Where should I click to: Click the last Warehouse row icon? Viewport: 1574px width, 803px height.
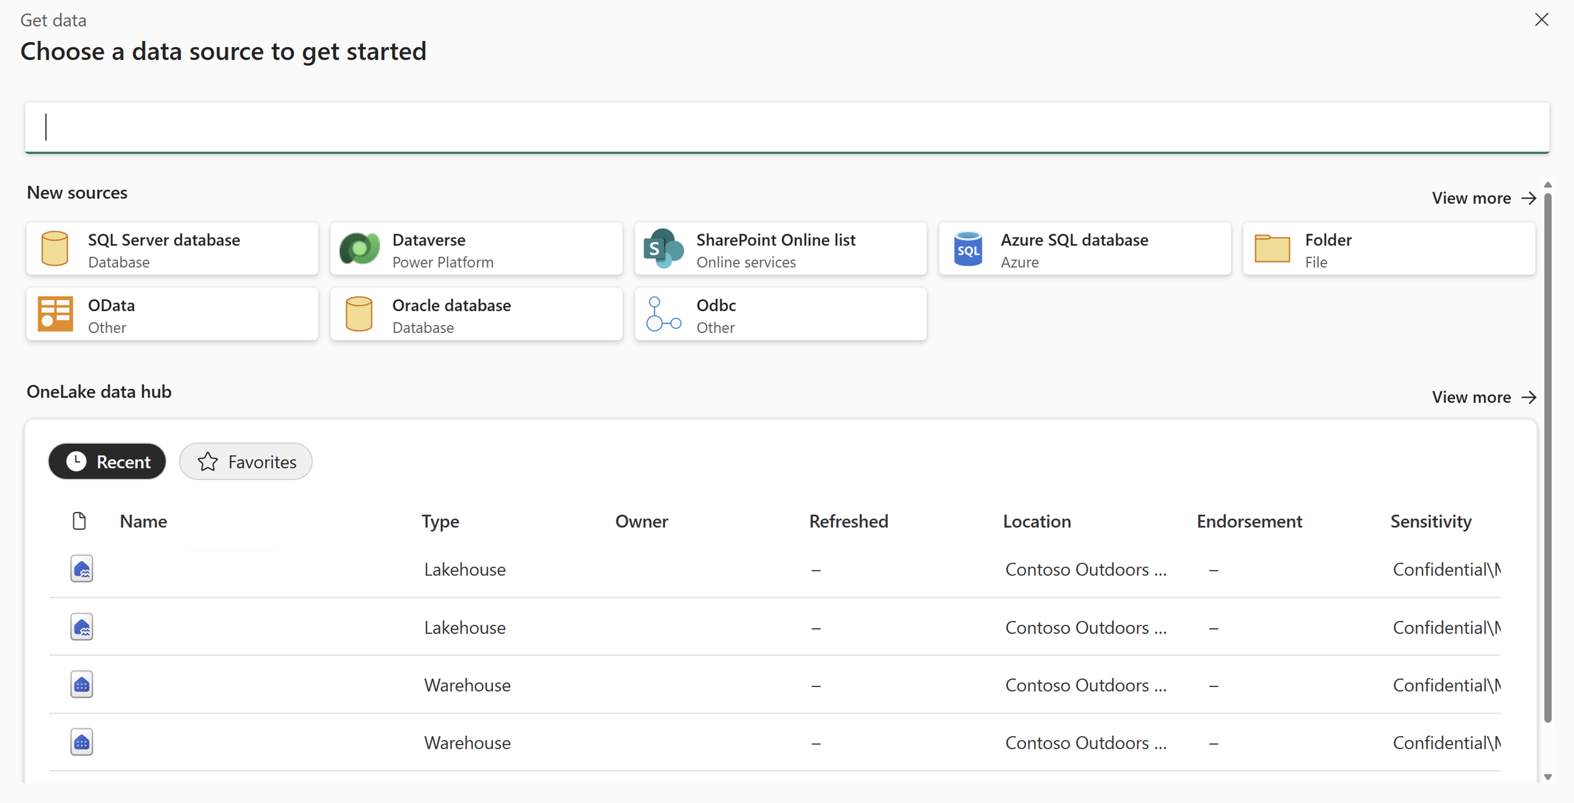81,742
